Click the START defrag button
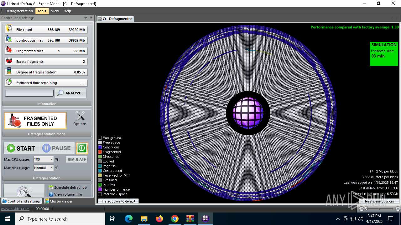The width and height of the screenshot is (401, 225). coord(21,148)
